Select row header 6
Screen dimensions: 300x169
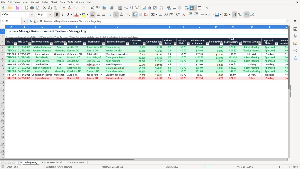point(3,54)
